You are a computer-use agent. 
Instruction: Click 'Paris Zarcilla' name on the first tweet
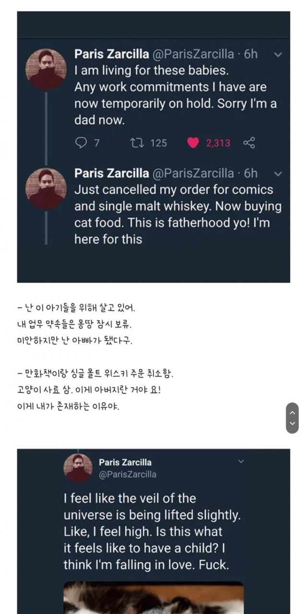pyautogui.click(x=112, y=54)
